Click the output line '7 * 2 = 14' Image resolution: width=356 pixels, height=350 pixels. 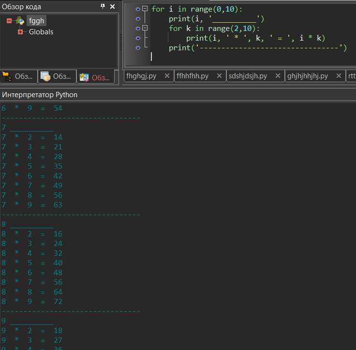[32, 137]
